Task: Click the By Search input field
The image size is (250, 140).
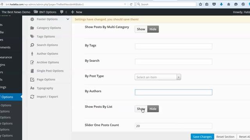Action: (x=173, y=62)
